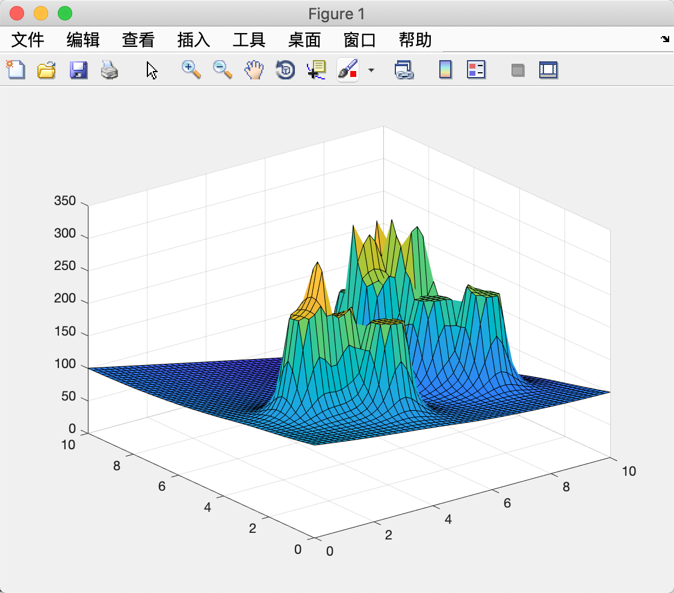Activate the Zoom Out magnifier tool
674x593 pixels.
[222, 70]
